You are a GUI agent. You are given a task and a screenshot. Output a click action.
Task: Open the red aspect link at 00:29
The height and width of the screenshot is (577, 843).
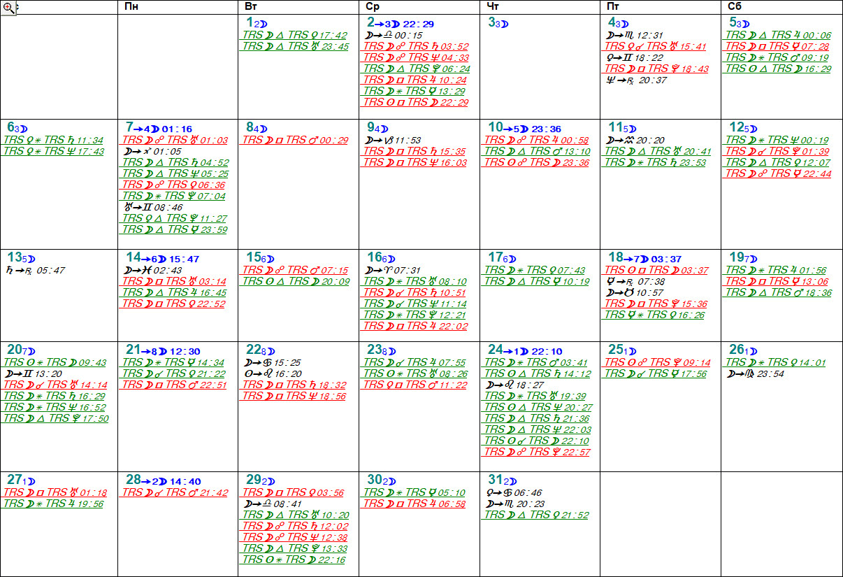click(294, 140)
